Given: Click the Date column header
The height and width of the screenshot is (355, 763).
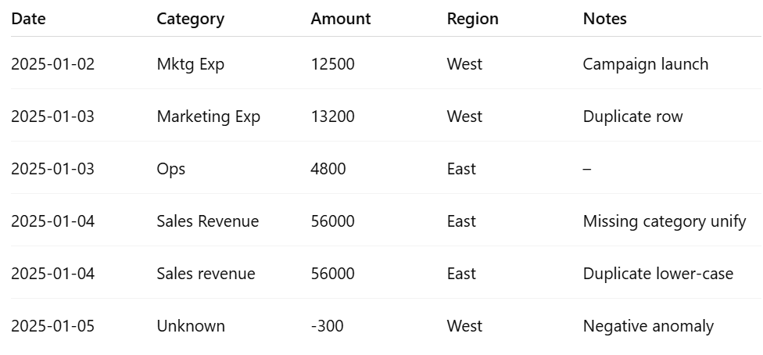Looking at the screenshot, I should click(x=28, y=19).
